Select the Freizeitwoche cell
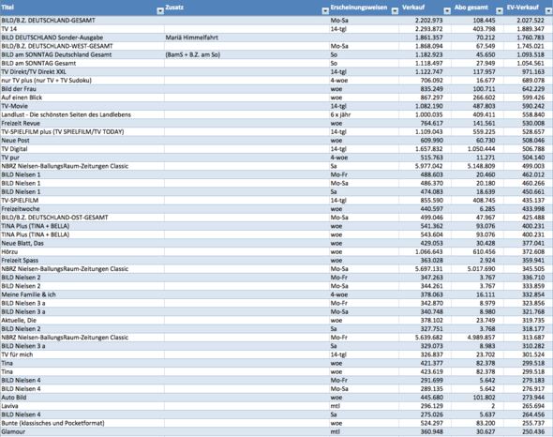This screenshot has height=437, width=553. (x=82, y=209)
